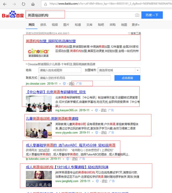The width and height of the screenshot is (172, 193).
Task: Switch to the 图片 tab
Action: tap(66, 25)
